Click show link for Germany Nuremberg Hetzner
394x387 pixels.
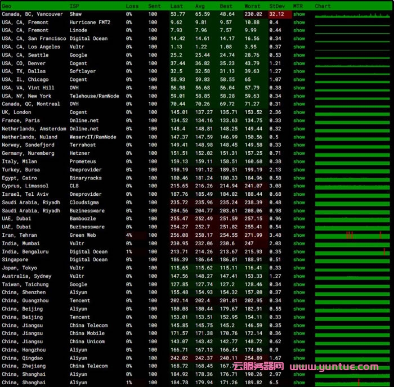coord(299,153)
